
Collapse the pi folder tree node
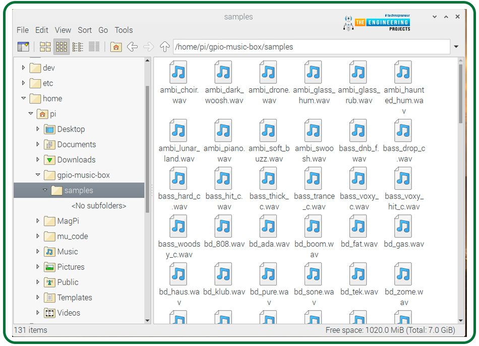(31, 113)
